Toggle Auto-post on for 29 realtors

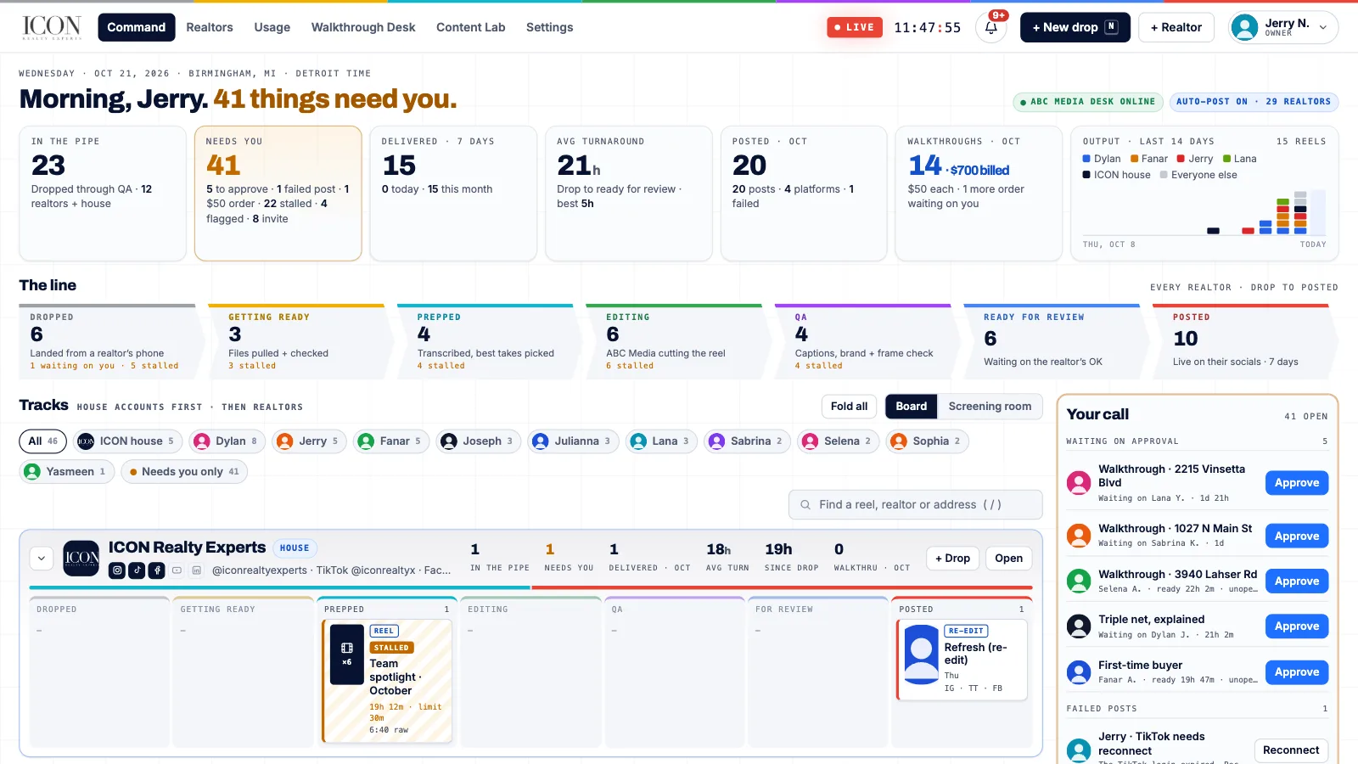pos(1254,102)
